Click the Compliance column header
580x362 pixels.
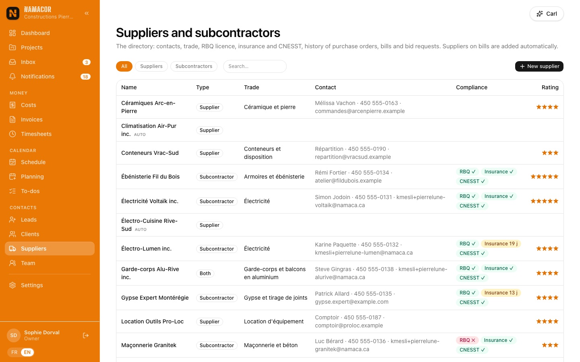[x=472, y=87]
